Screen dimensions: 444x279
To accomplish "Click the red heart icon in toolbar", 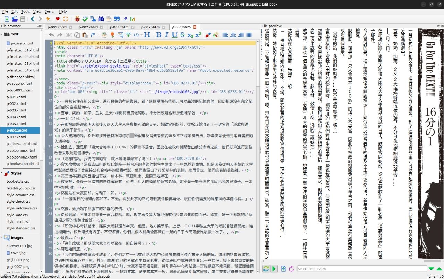I will pyautogui.click(x=58, y=19).
